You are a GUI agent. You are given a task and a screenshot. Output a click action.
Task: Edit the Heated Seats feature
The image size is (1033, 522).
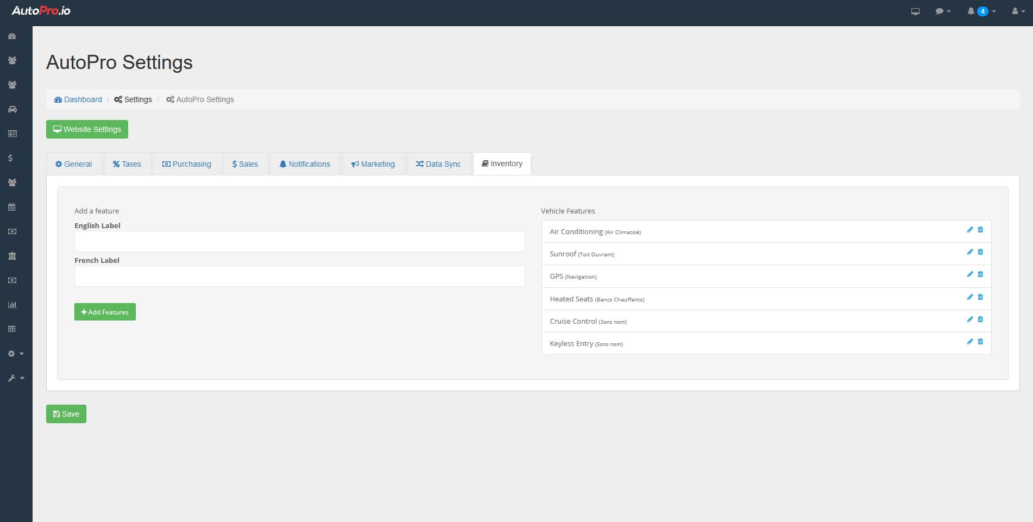[x=969, y=297]
